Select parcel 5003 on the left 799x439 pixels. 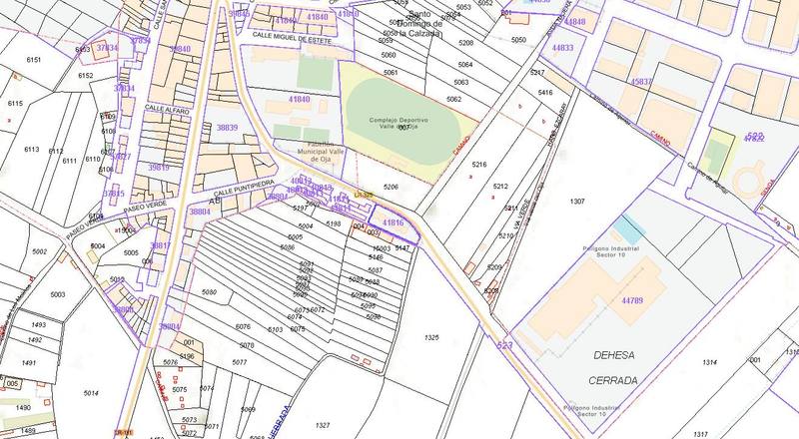pos(56,295)
